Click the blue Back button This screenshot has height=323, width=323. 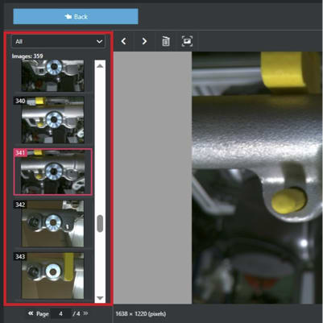click(76, 17)
